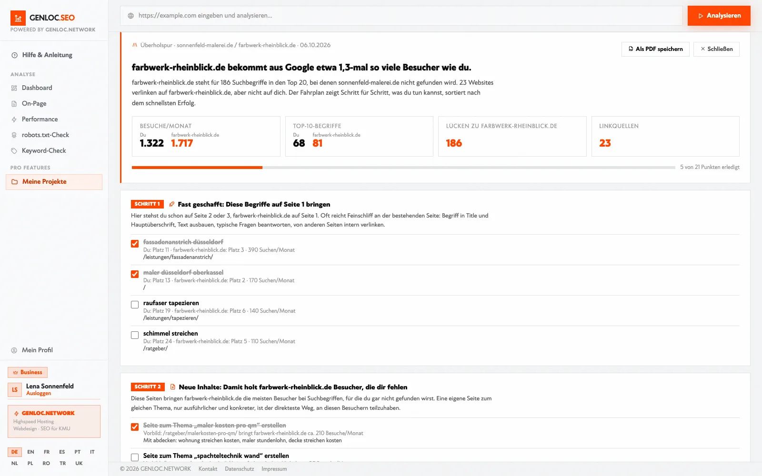Switch language to DE

tap(15, 452)
